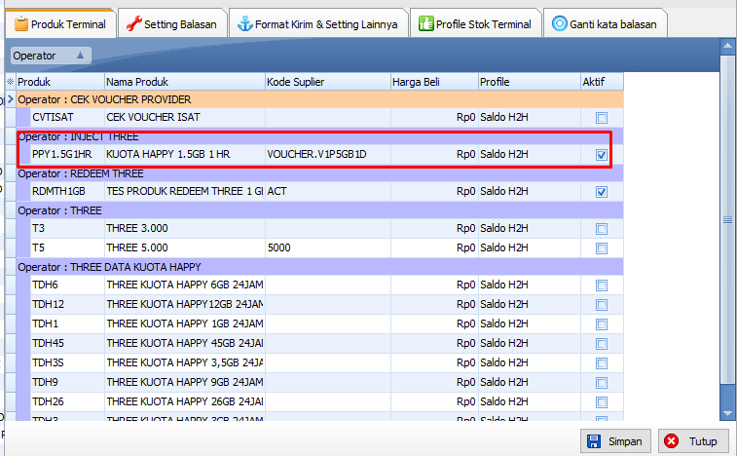The image size is (737, 456).
Task: Sort by the Profile column header
Action: tap(530, 82)
